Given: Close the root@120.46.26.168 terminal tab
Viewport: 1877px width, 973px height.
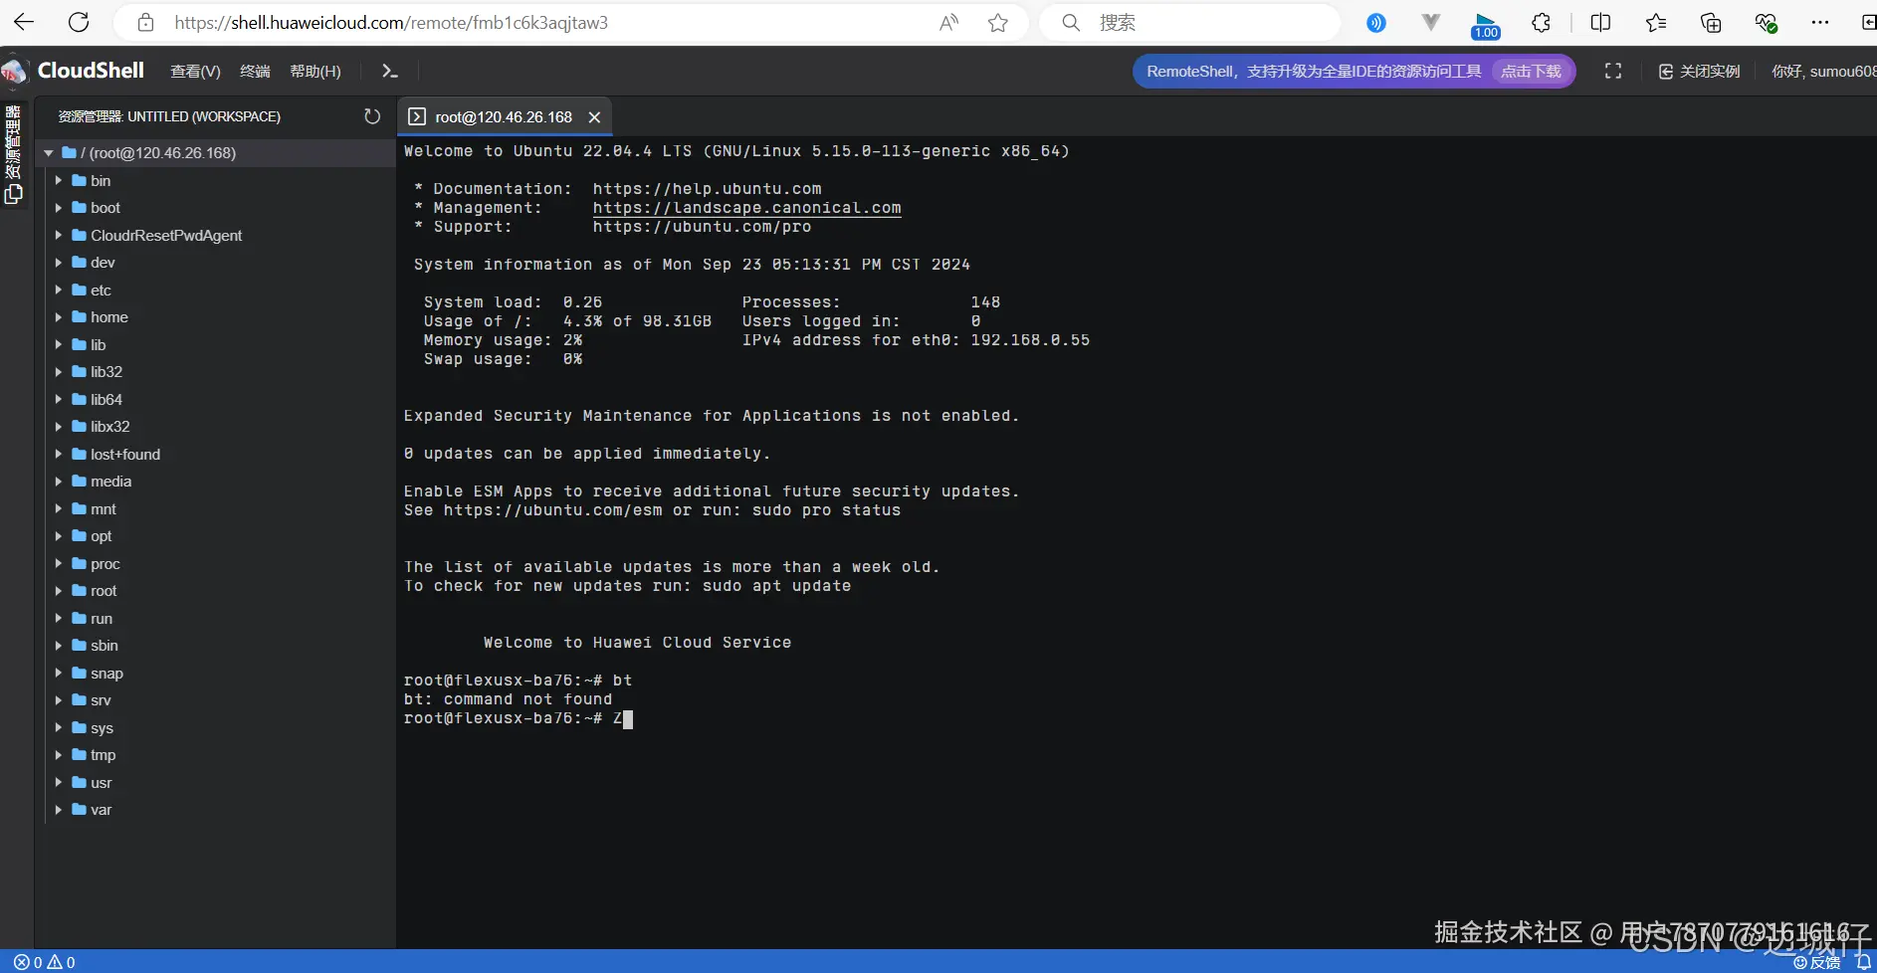Looking at the screenshot, I should [x=594, y=117].
